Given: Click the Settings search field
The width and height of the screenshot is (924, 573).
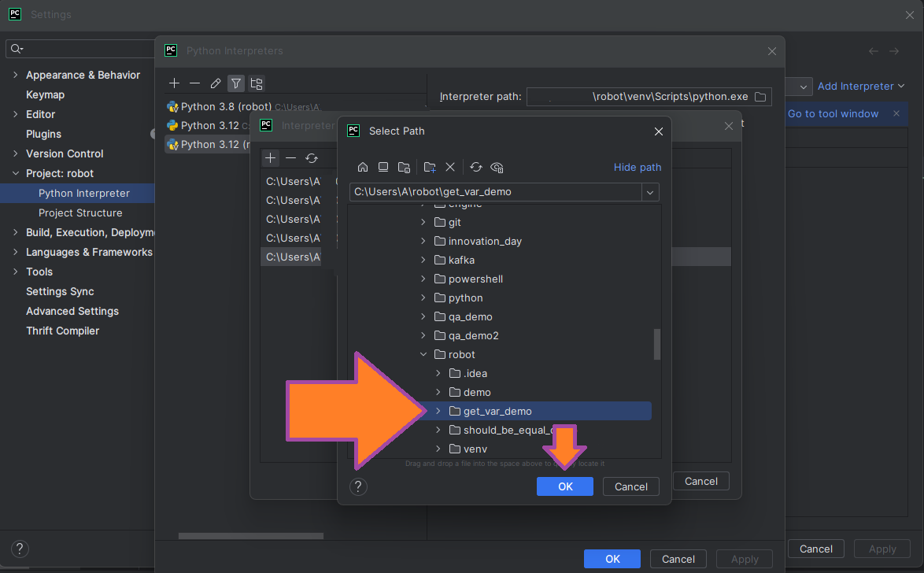Looking at the screenshot, I should coord(80,49).
